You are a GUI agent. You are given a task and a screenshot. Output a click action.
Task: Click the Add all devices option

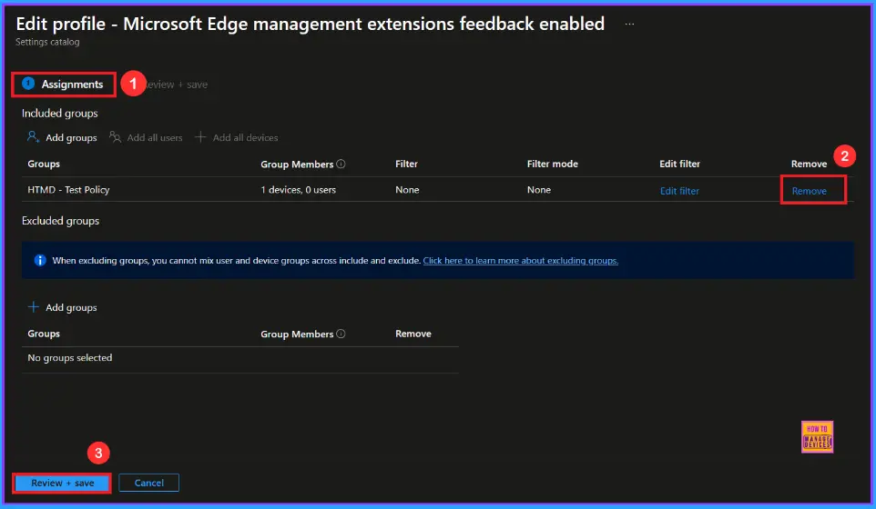[x=237, y=137]
